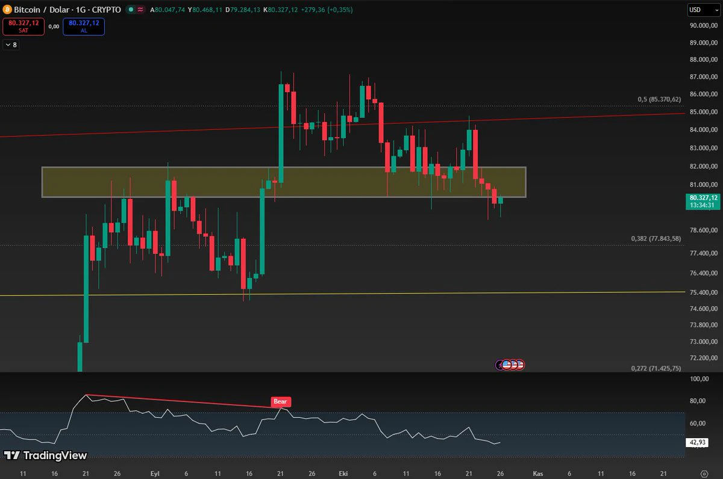The image size is (723, 479).
Task: Toggle the green market status dot
Action: (131, 10)
